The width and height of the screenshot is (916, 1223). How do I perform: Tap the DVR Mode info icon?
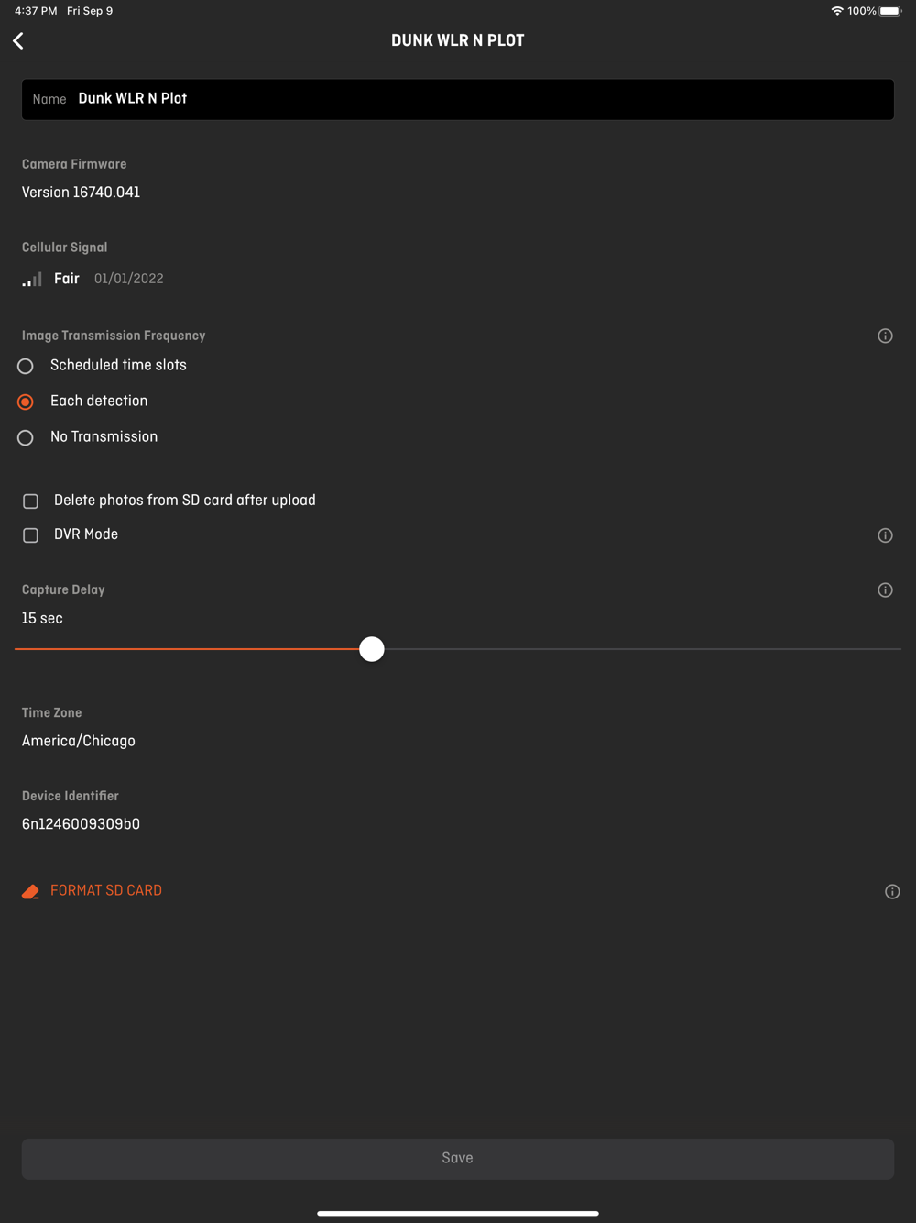[x=885, y=535]
